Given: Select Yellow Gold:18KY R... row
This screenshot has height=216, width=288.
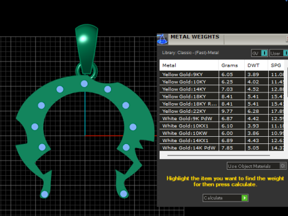Looking at the screenshot, I should pos(221,104).
